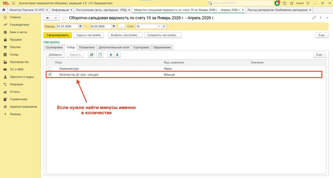This screenshot has width=333, height=178.
Task: Open the Отчеты section
Action: [x=15, y=92]
